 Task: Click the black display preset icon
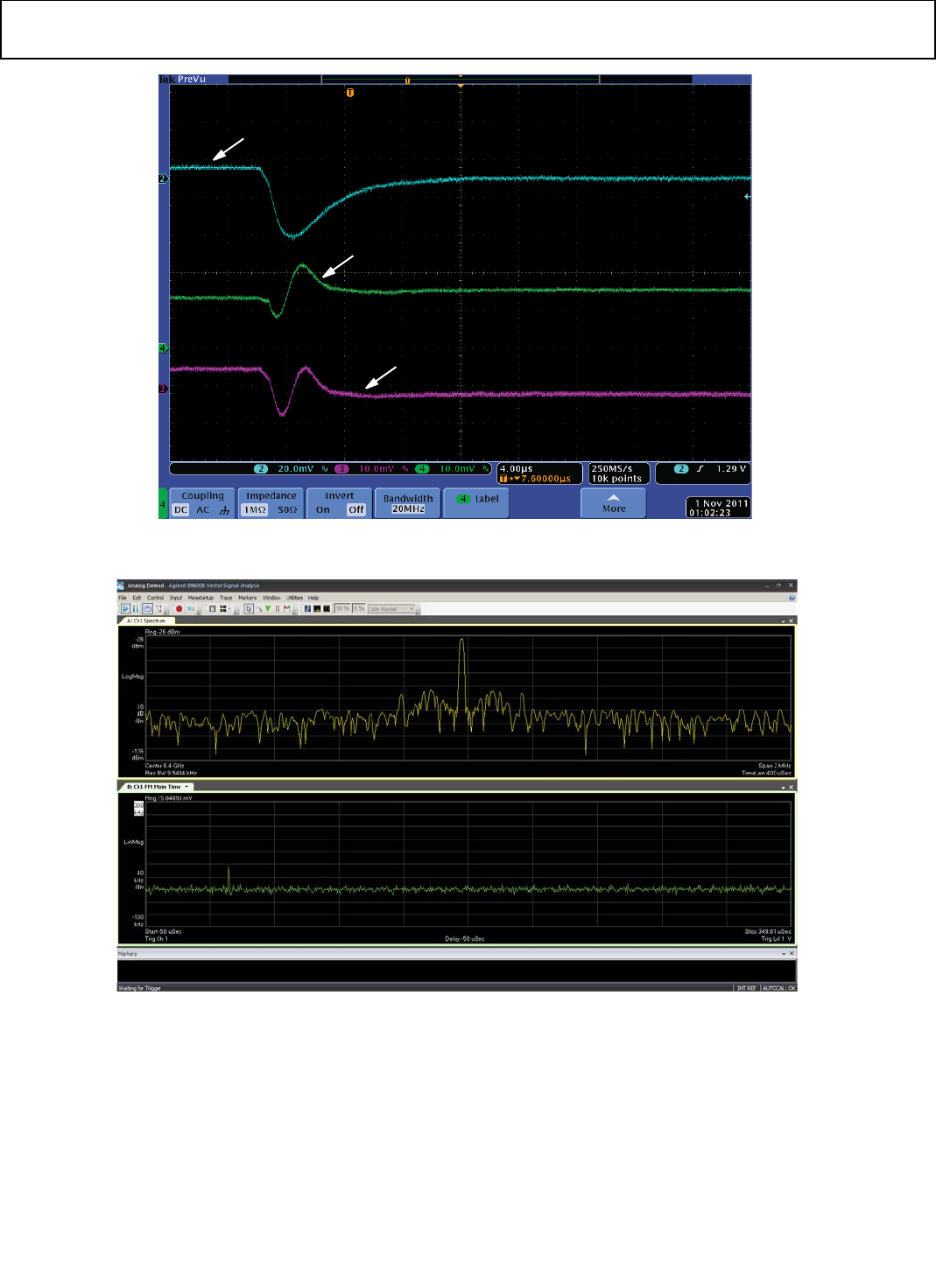[327, 608]
